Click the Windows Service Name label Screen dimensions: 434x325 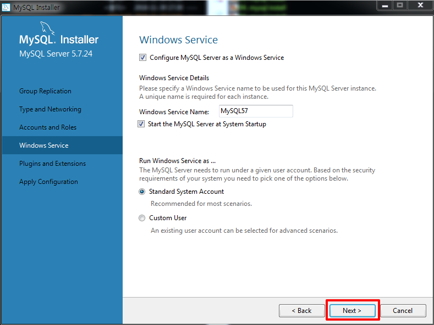click(174, 111)
